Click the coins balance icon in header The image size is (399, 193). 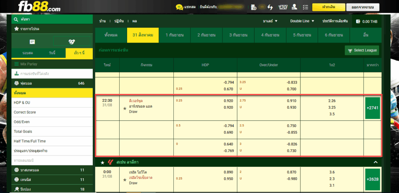pos(254,7)
